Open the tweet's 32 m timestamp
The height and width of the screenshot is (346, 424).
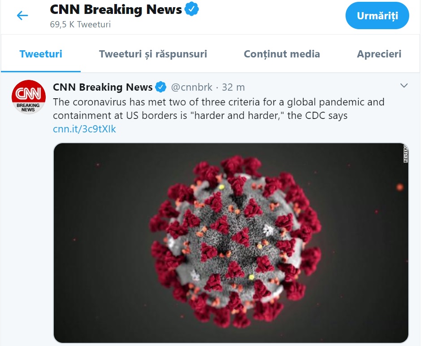pyautogui.click(x=234, y=87)
